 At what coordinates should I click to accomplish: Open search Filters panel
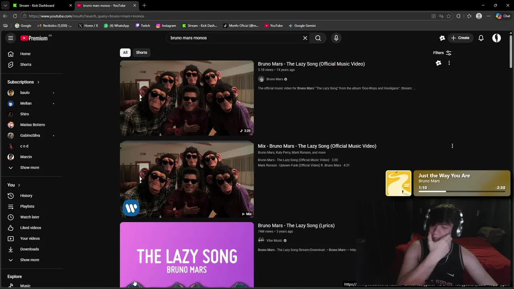point(442,53)
